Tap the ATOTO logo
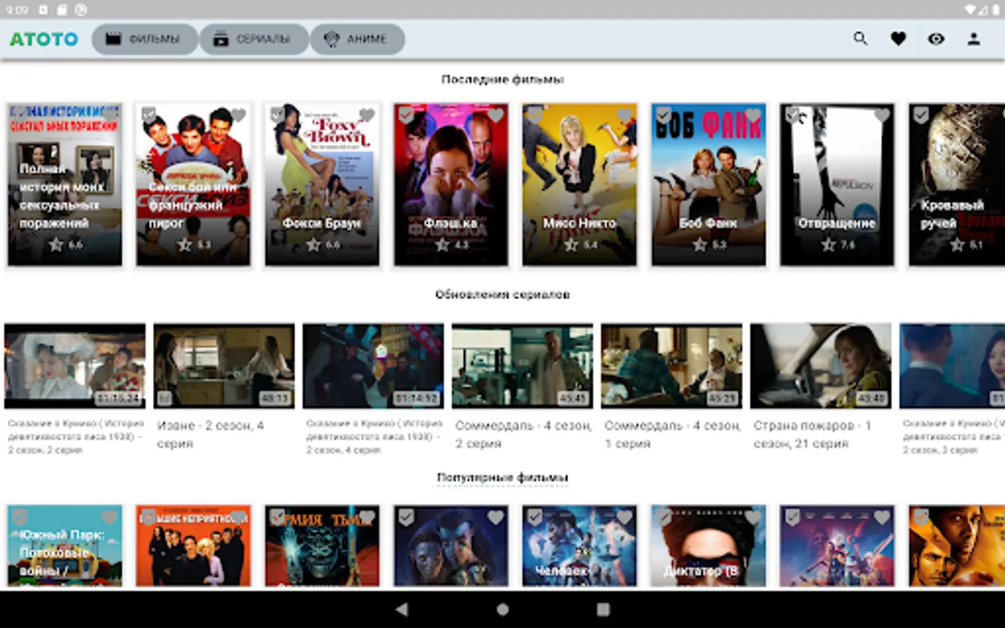The width and height of the screenshot is (1005, 628). coord(44,39)
